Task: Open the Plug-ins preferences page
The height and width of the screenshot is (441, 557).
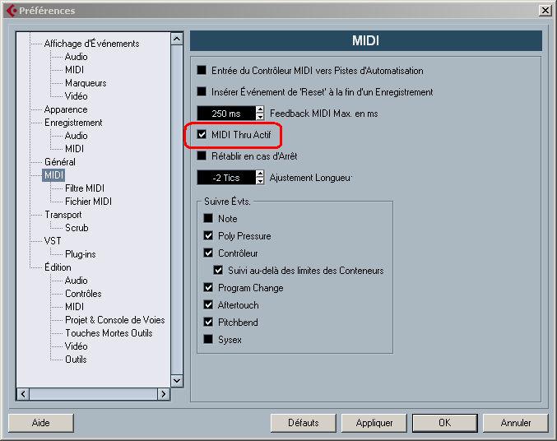Action: pos(81,253)
